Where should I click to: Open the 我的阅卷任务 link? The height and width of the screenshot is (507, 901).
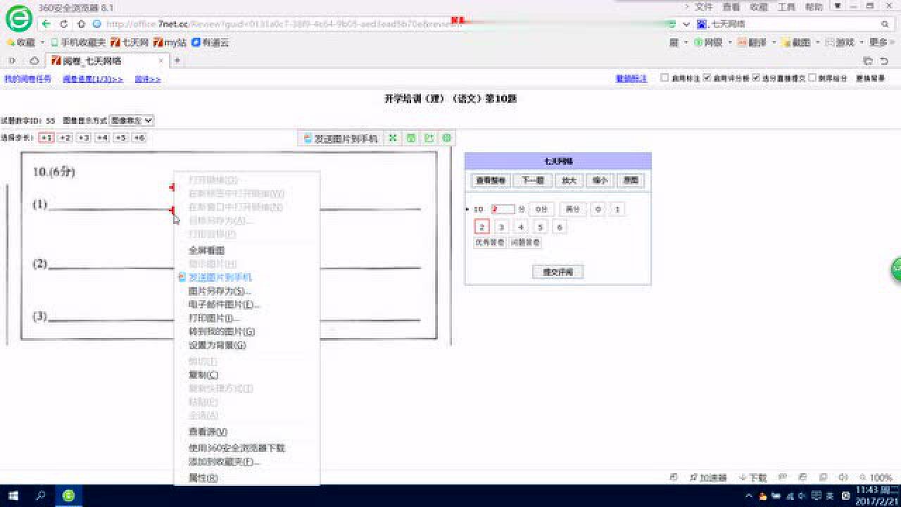click(x=27, y=79)
